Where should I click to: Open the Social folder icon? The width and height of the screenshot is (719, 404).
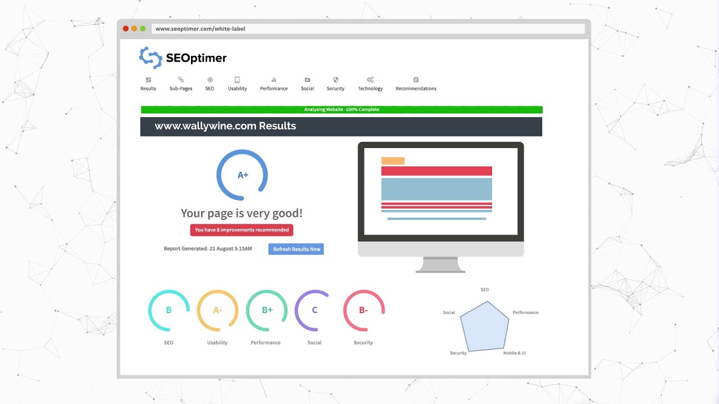pos(307,80)
